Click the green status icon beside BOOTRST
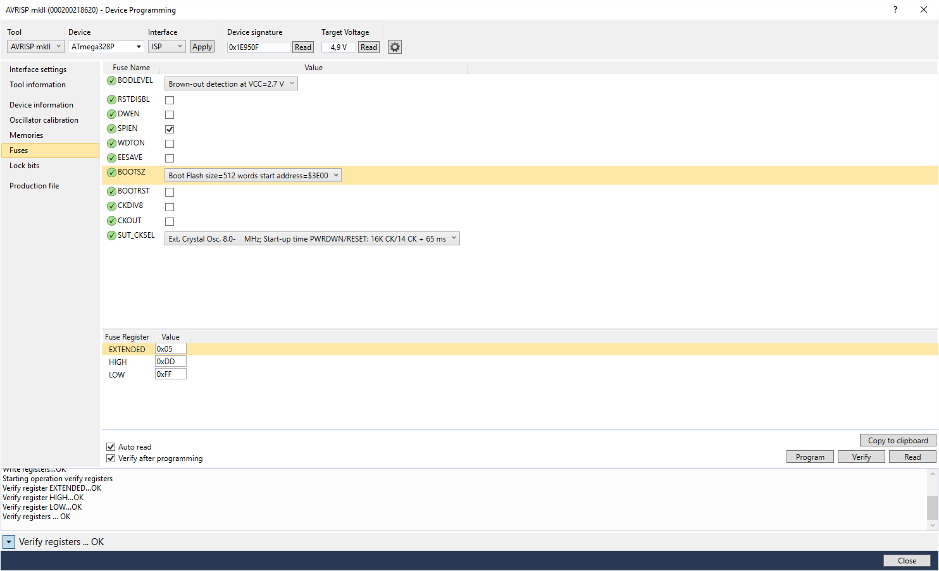939x571 pixels. tap(111, 191)
